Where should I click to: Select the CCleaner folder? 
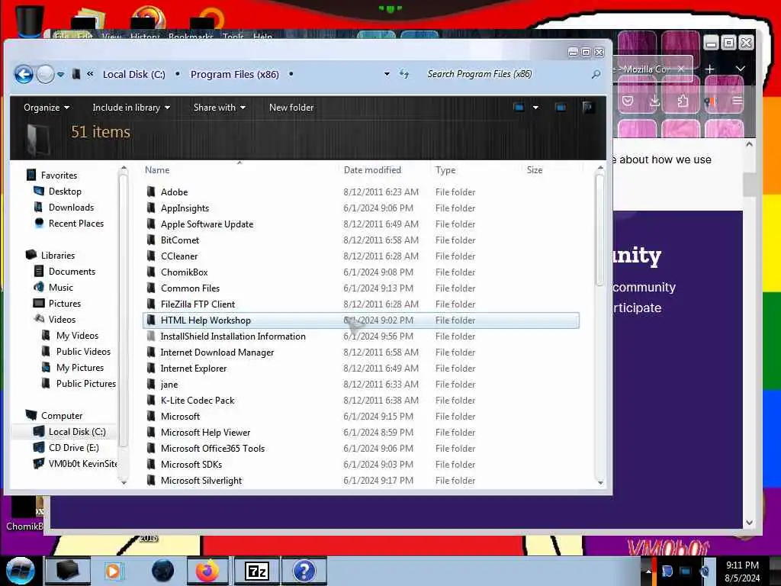(361, 256)
